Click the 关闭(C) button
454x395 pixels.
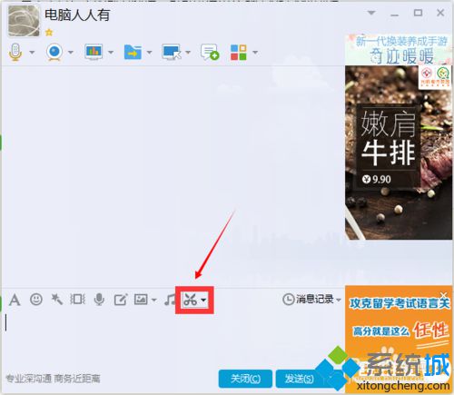245,379
